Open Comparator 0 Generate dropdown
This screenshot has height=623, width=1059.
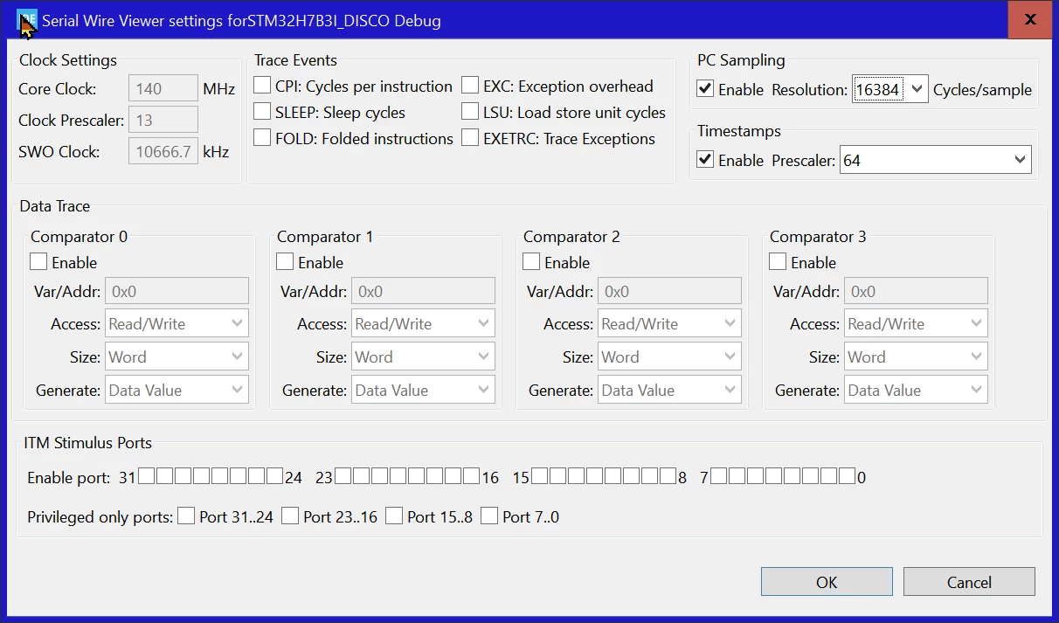tap(176, 390)
